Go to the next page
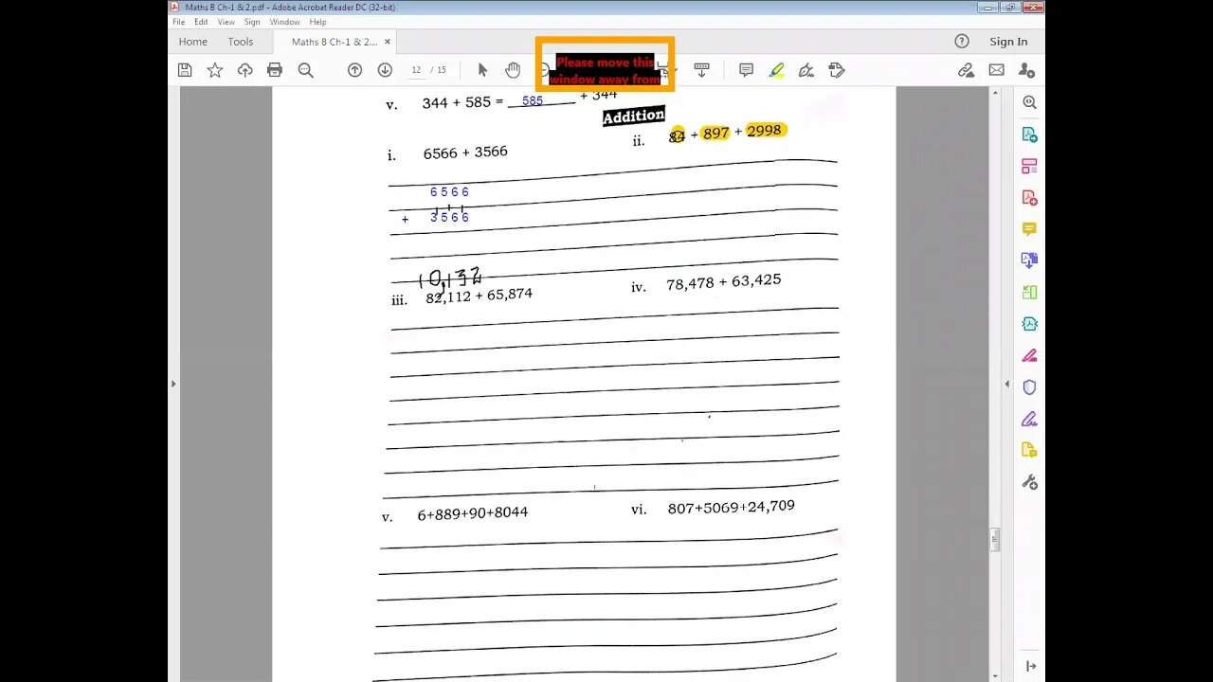1213x682 pixels. click(x=385, y=70)
